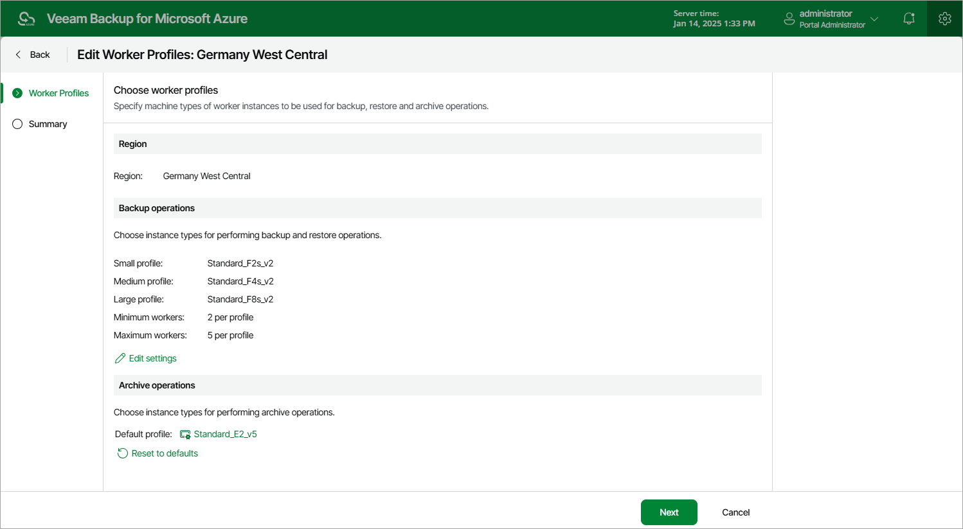
Task: Click the backup and restore instance types description
Action: click(248, 235)
